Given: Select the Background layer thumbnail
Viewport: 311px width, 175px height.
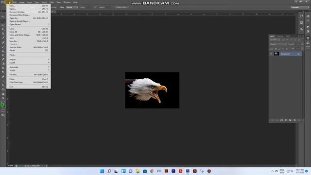Looking at the screenshot, I should (x=276, y=54).
